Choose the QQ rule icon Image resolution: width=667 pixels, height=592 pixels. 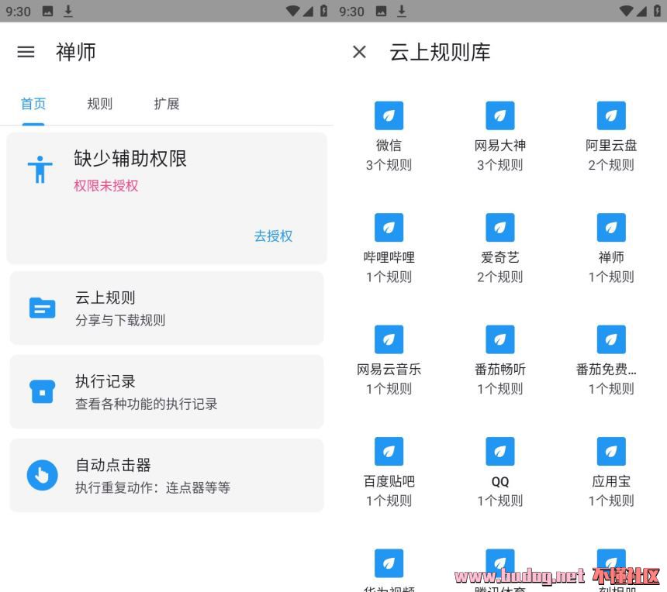point(500,452)
